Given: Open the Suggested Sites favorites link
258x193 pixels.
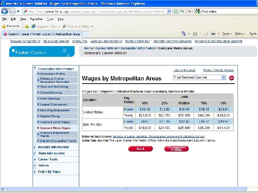Looking at the screenshot, I should (46, 26).
